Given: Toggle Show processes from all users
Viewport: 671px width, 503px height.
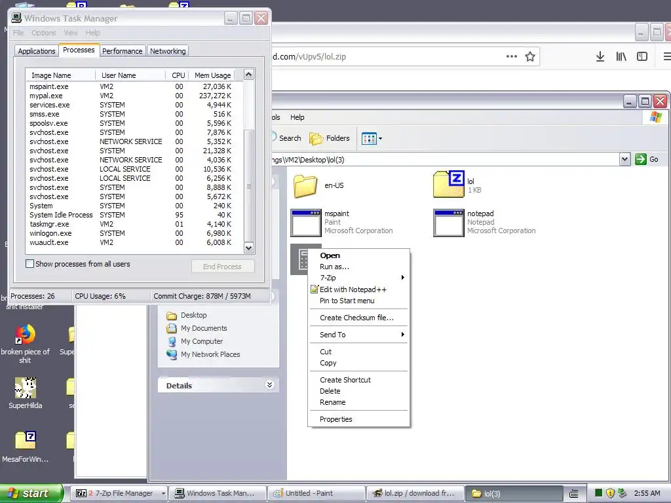Looking at the screenshot, I should coord(29,264).
